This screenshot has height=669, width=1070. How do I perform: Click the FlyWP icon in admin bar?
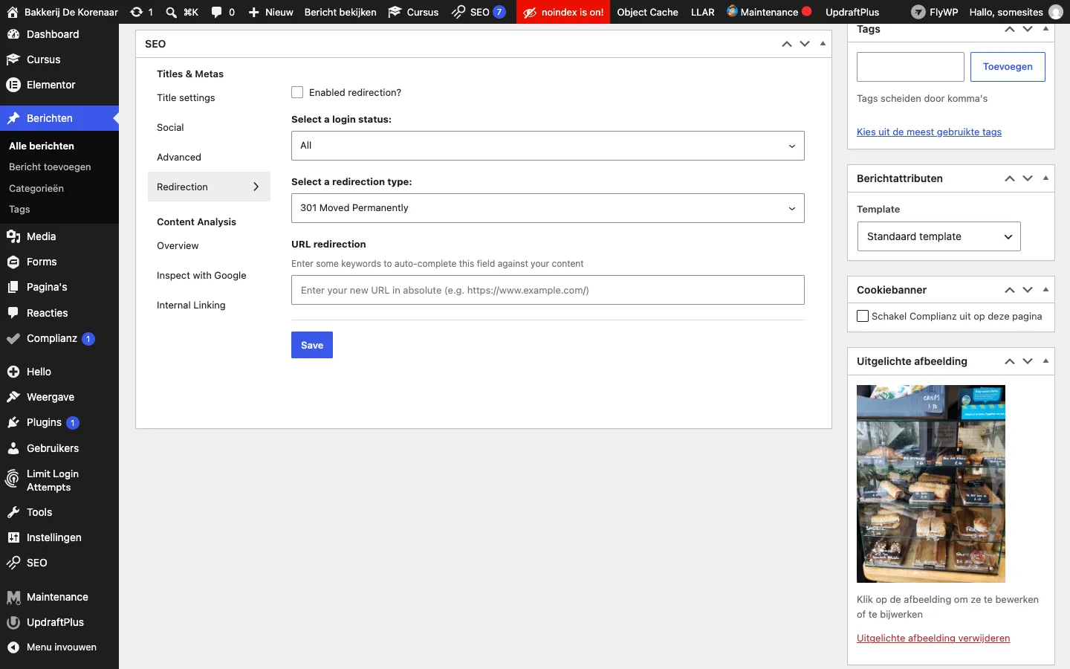click(918, 12)
